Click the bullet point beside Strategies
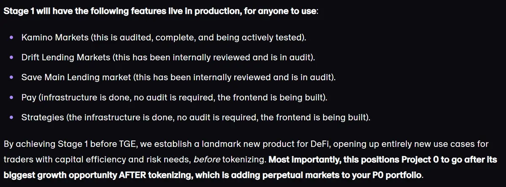This screenshot has height=187, width=506. click(12, 117)
